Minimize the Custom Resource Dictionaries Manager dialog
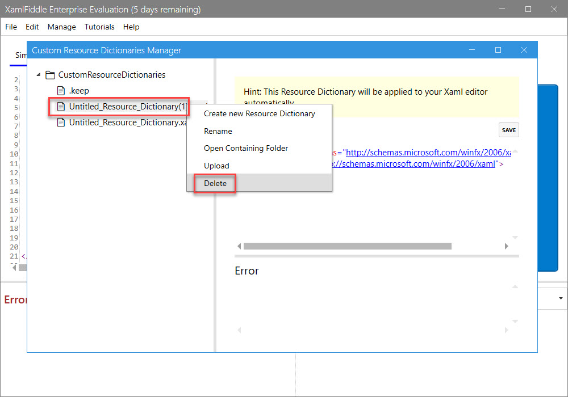 [x=471, y=50]
